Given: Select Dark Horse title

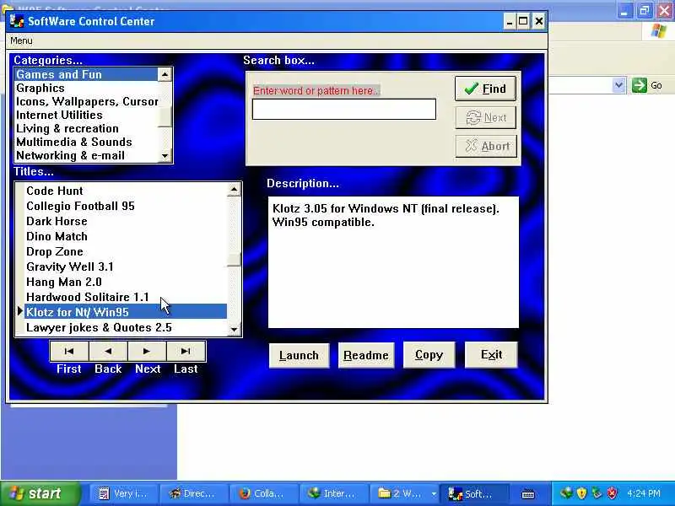Looking at the screenshot, I should (x=125, y=221).
